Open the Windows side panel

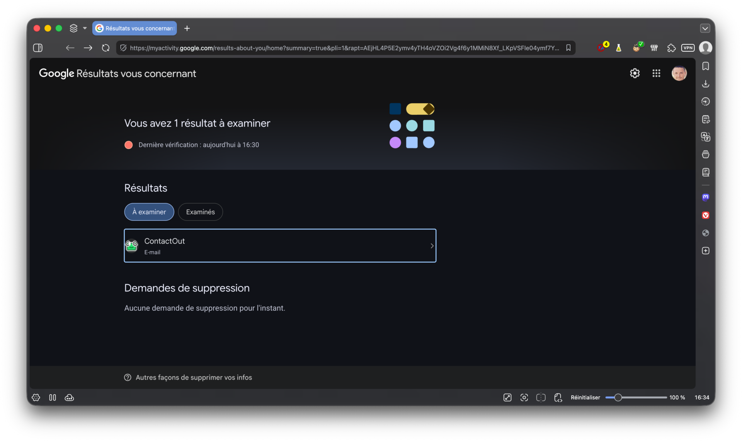(705, 155)
